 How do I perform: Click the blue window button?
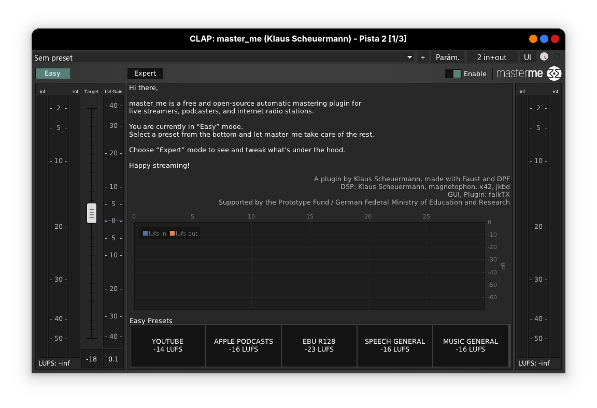544,39
